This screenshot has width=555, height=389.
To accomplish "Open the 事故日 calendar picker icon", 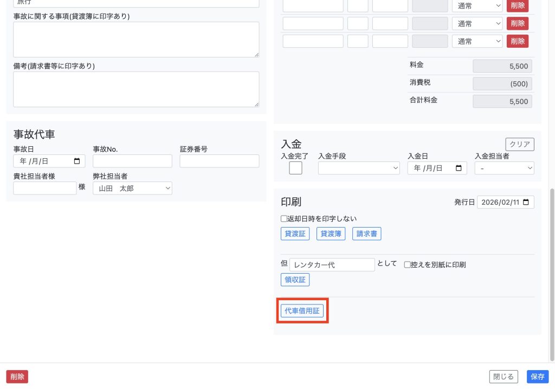I will click(x=76, y=161).
